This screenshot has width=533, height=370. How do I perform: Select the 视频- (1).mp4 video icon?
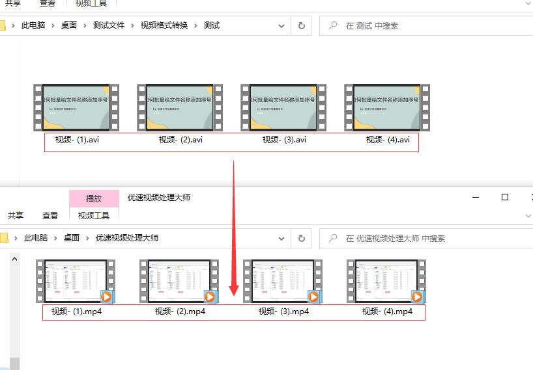[76, 281]
